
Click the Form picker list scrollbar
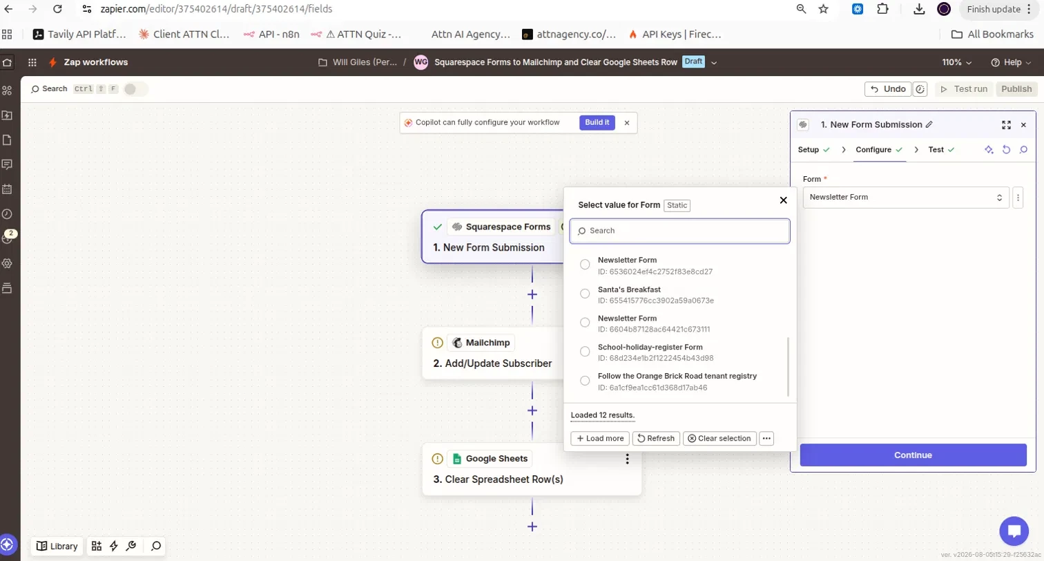tap(788, 368)
